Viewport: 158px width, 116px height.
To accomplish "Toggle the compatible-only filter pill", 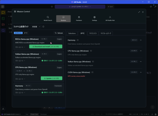I will (x=18, y=33).
